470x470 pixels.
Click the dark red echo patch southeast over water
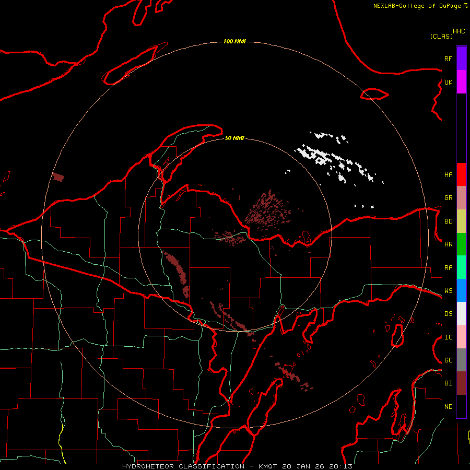coord(292,376)
